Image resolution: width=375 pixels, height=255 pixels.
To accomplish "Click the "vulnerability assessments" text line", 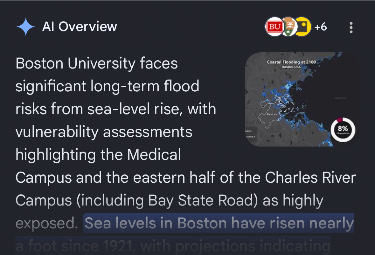I will coord(104,132).
